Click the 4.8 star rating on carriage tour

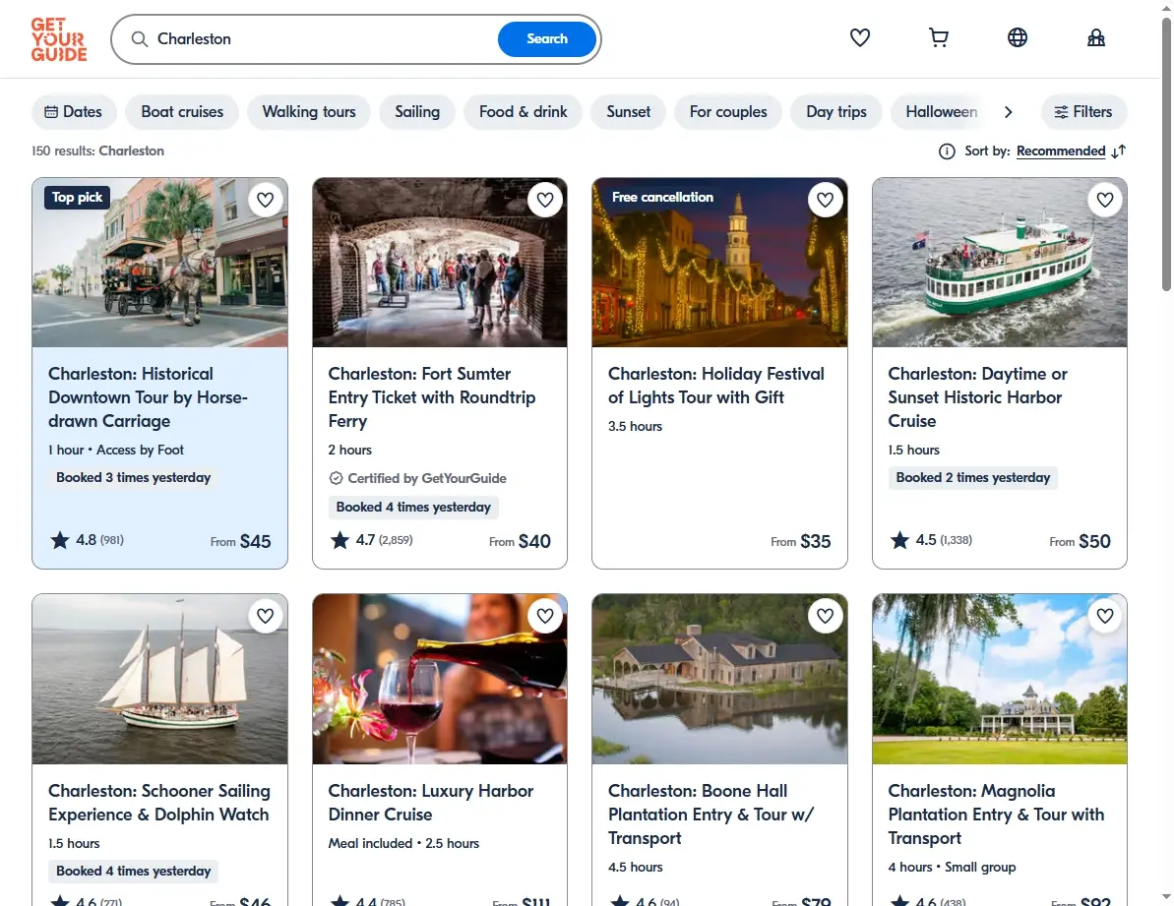(x=87, y=540)
